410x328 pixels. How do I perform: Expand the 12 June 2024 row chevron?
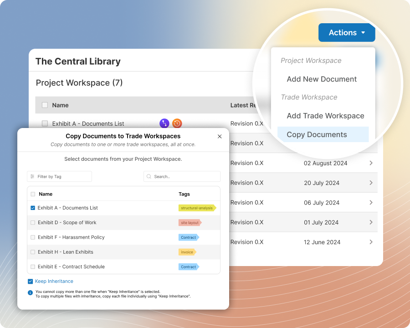[x=371, y=242]
